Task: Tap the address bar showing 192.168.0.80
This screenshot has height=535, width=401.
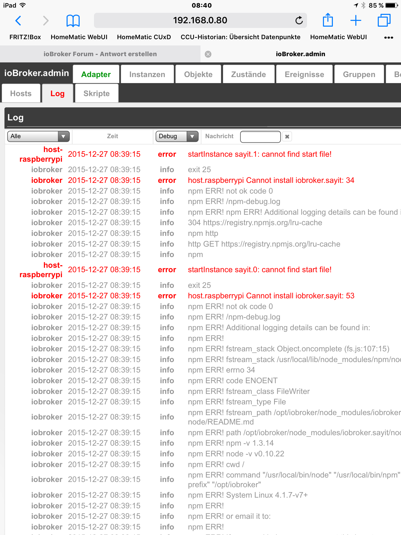Action: click(200, 20)
